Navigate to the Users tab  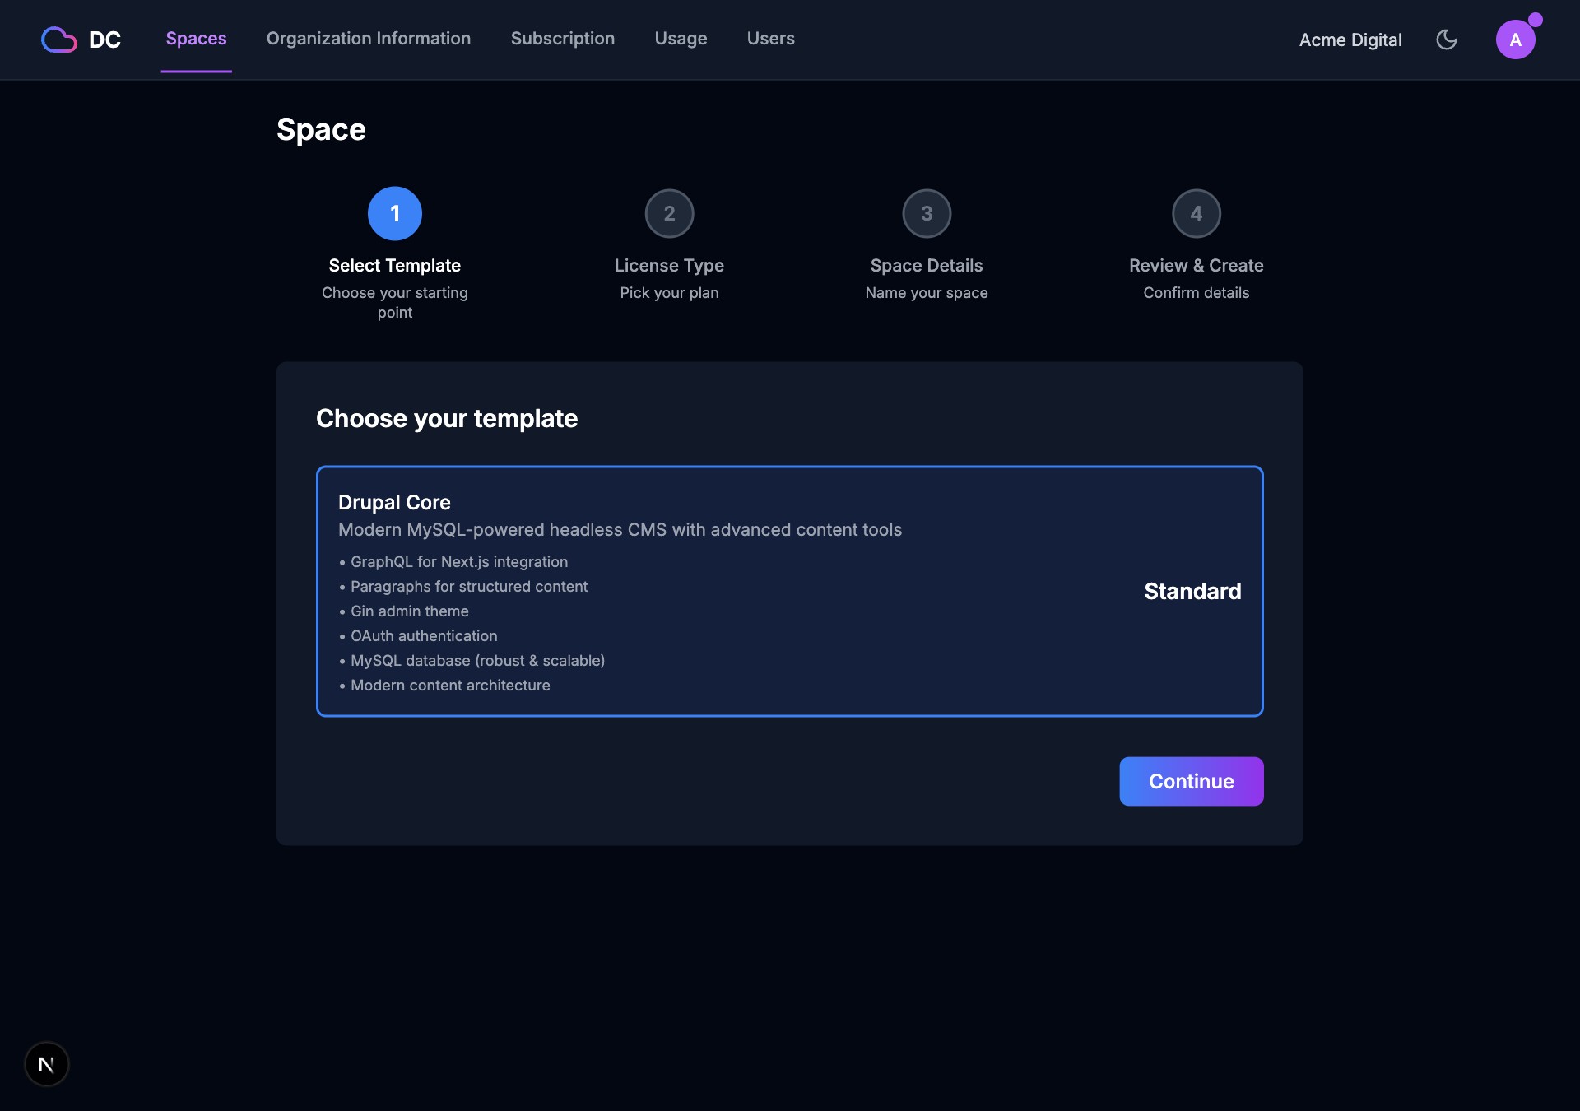tap(770, 39)
